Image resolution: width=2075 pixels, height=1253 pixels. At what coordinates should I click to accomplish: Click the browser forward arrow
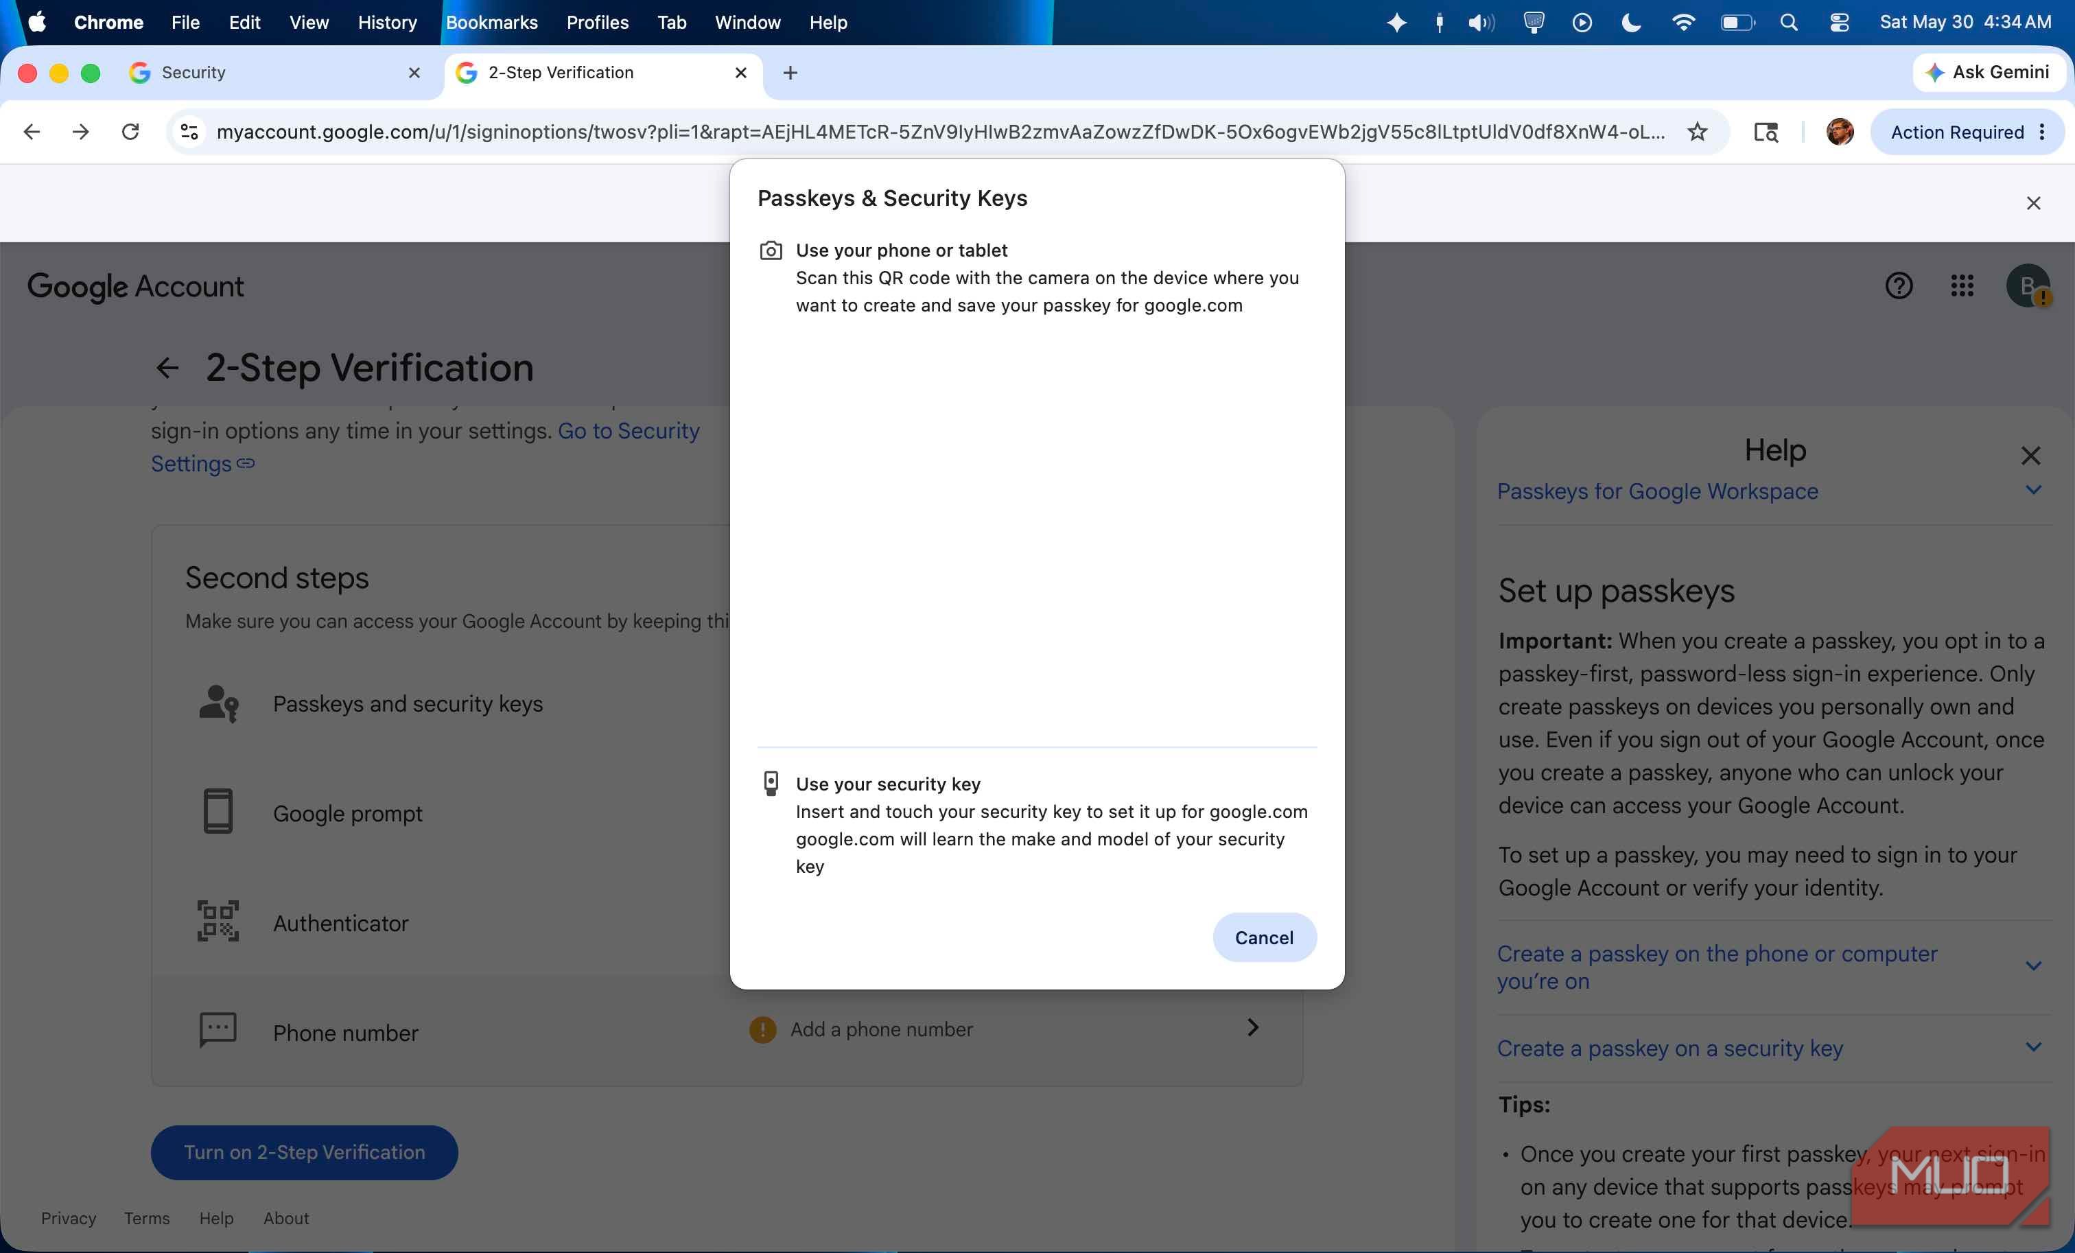(81, 132)
